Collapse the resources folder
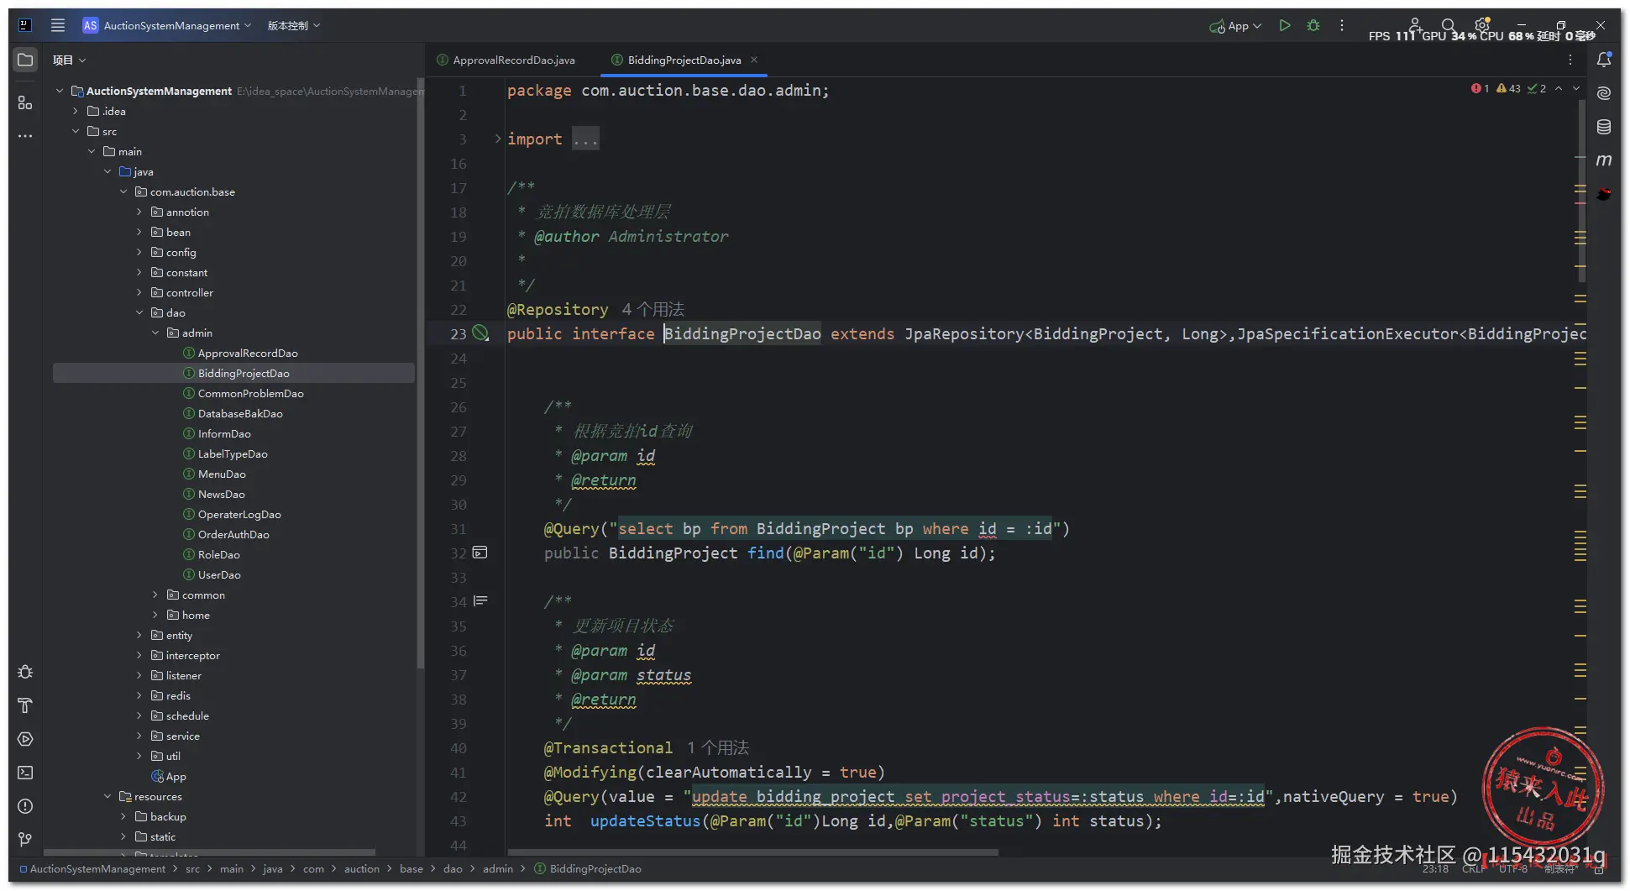This screenshot has height=891, width=1630. tap(107, 796)
